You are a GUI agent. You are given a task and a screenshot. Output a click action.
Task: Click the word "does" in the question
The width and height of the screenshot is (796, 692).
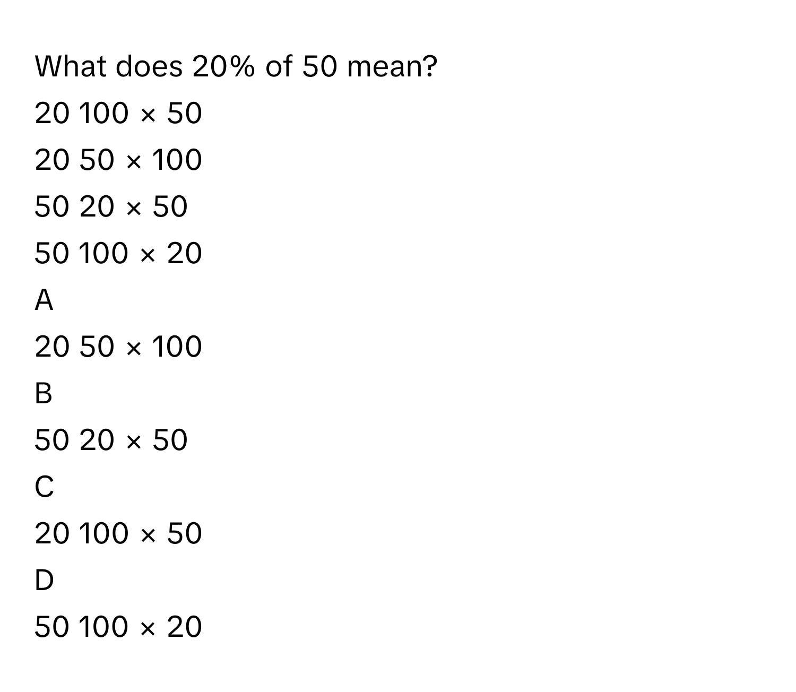[x=149, y=67]
